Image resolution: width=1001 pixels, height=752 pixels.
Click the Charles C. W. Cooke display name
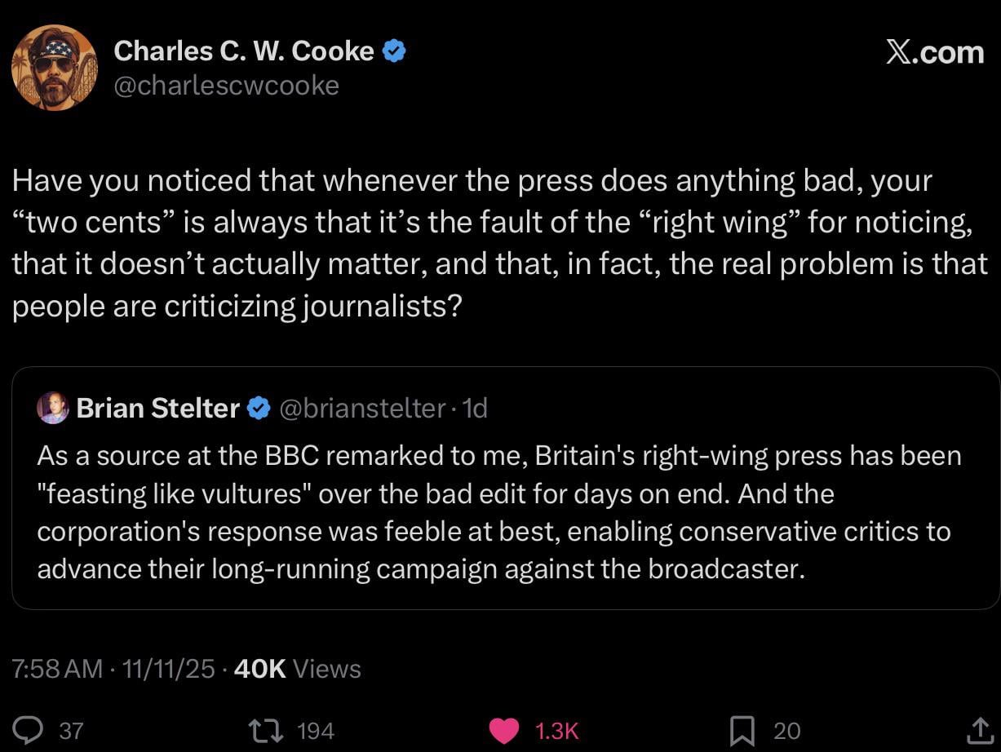click(x=243, y=52)
